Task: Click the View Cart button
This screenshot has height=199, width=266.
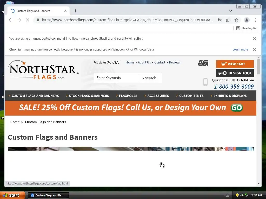Action: [235, 64]
